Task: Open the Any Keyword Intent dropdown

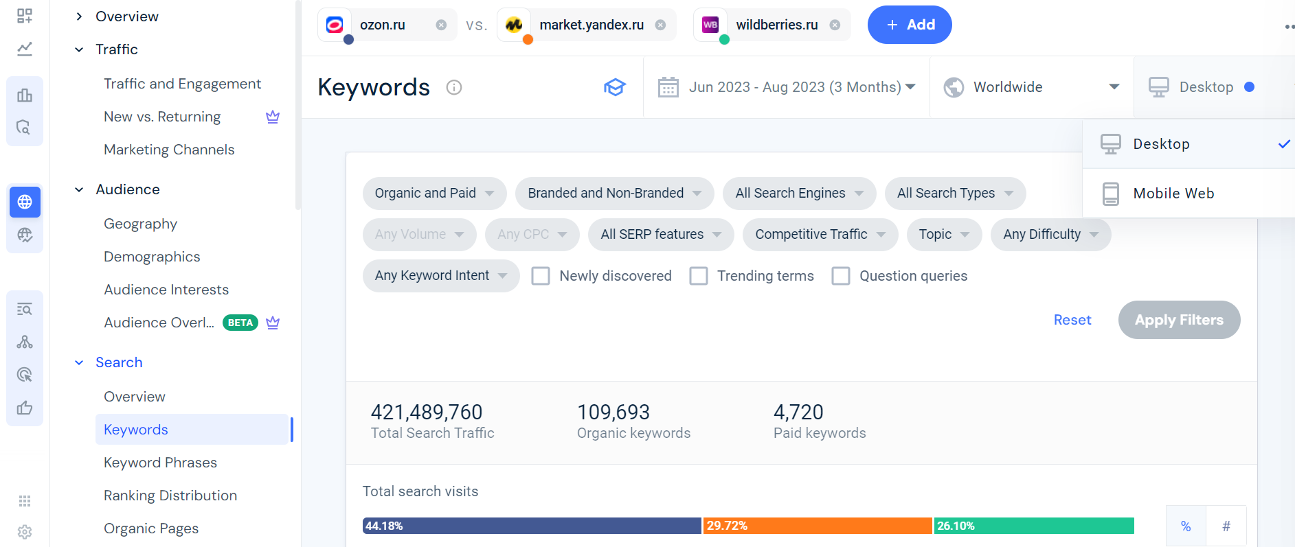Action: click(x=441, y=276)
